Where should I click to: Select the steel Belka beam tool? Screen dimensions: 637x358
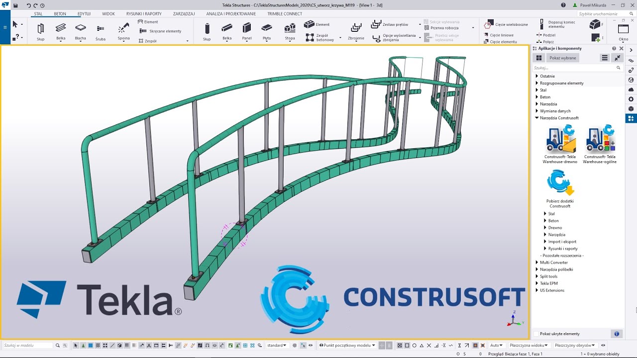tap(61, 32)
